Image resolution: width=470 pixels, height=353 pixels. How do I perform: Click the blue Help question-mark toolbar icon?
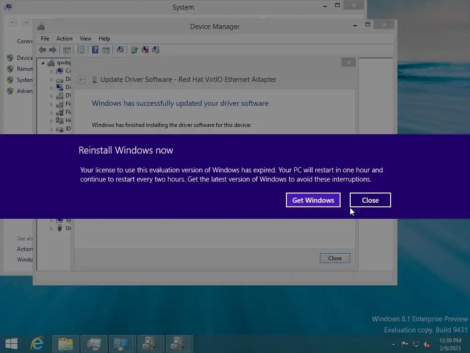point(95,50)
